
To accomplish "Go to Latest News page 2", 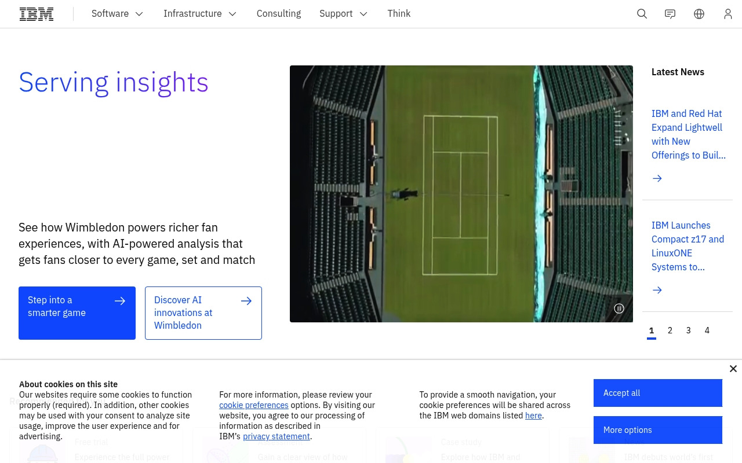I will pyautogui.click(x=670, y=330).
